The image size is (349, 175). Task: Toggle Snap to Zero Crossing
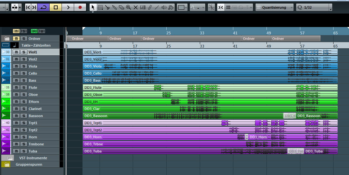pyautogui.click(x=211, y=7)
